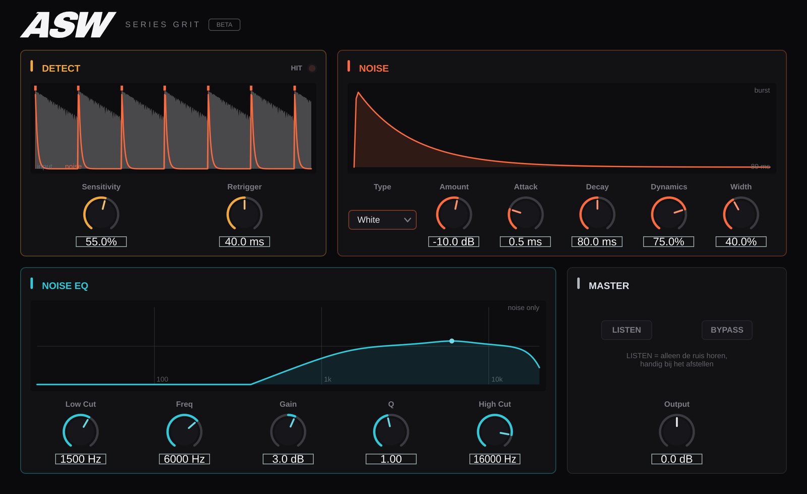Click the Decay knob
807x494 pixels.
click(597, 214)
